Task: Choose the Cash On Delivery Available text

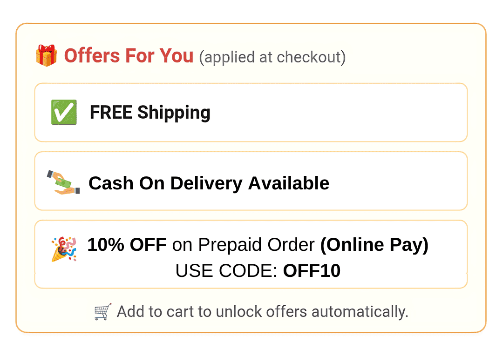Action: point(209,183)
